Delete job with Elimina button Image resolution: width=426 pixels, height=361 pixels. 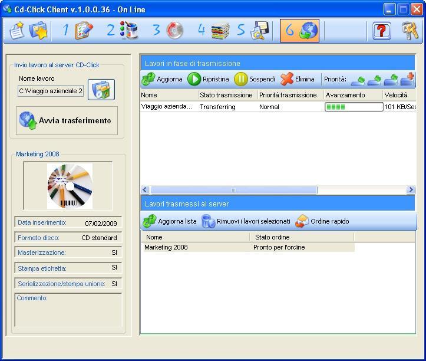[x=298, y=79]
